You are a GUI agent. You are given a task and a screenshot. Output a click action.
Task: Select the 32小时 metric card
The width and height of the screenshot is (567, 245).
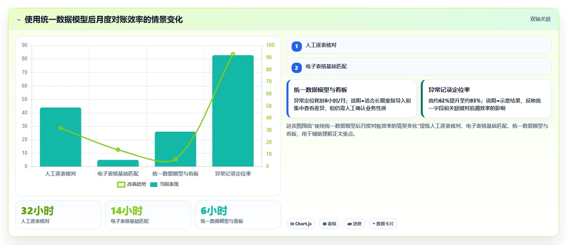[x=58, y=215]
